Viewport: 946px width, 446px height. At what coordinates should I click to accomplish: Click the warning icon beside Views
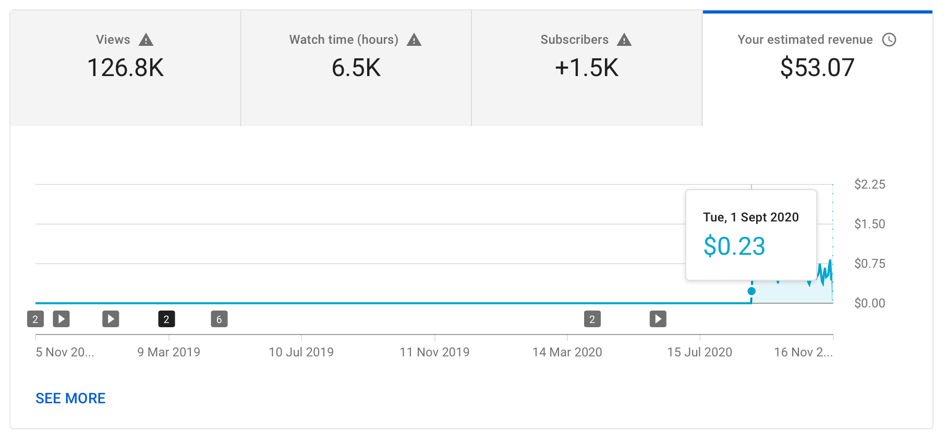click(147, 39)
